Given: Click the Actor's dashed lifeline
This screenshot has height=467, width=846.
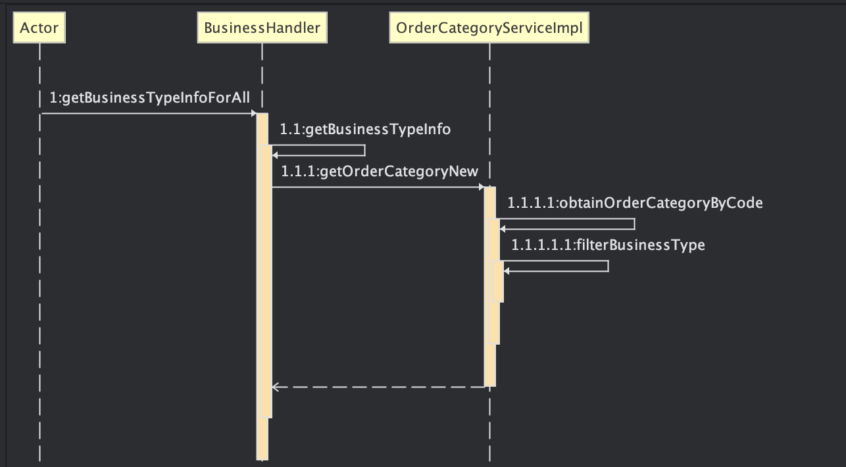Looking at the screenshot, I should pyautogui.click(x=39, y=263).
